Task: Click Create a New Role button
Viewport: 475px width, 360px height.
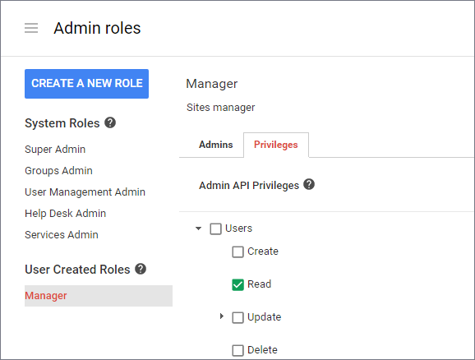Action: (86, 84)
